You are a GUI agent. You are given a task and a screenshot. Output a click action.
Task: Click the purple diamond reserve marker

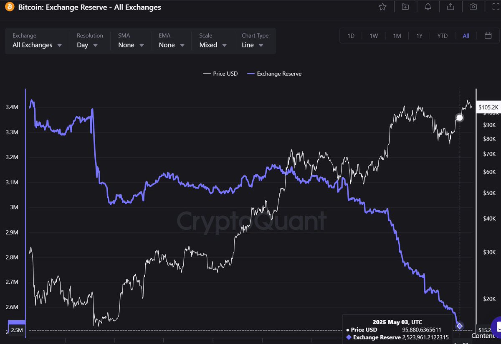[x=460, y=326]
